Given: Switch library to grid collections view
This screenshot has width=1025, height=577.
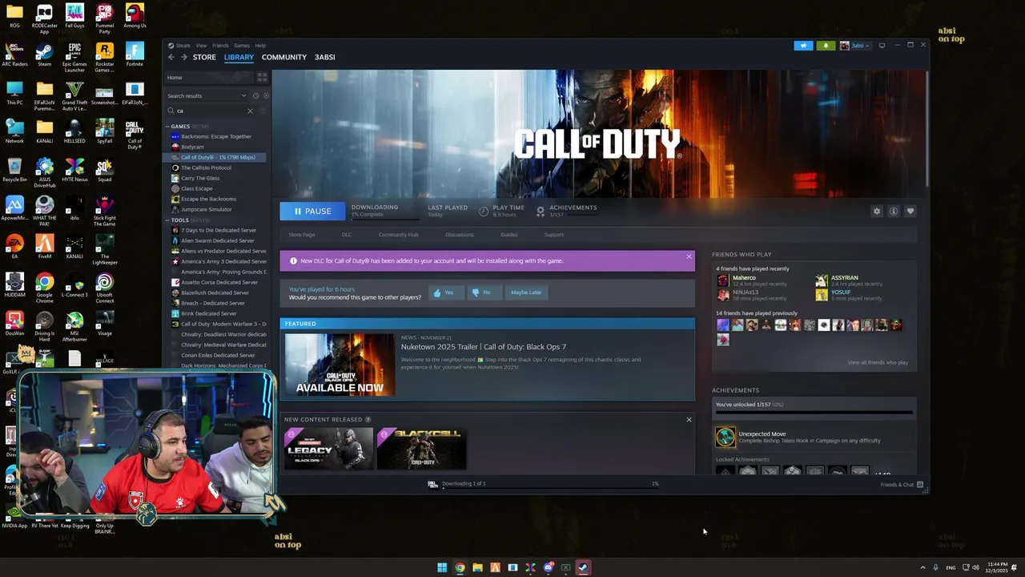Looking at the screenshot, I should pyautogui.click(x=262, y=78).
